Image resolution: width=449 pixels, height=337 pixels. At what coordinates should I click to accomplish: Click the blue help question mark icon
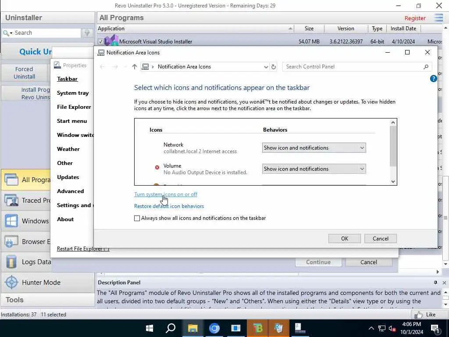pyautogui.click(x=433, y=78)
